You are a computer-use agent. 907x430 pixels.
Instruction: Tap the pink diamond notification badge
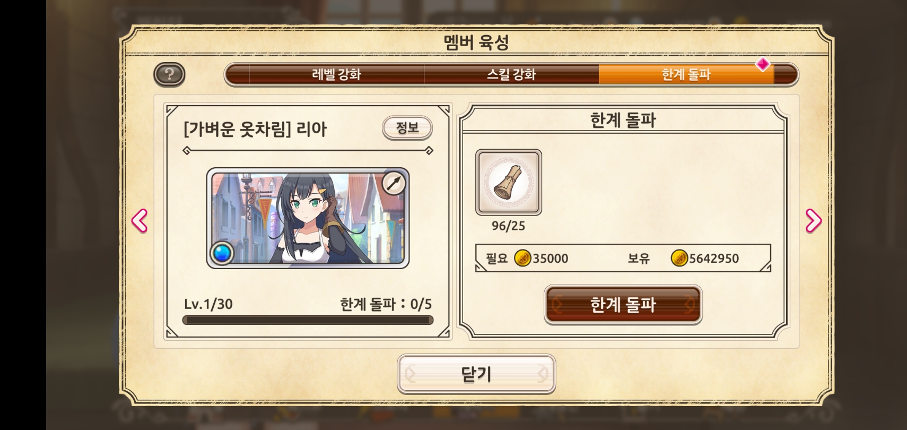763,64
